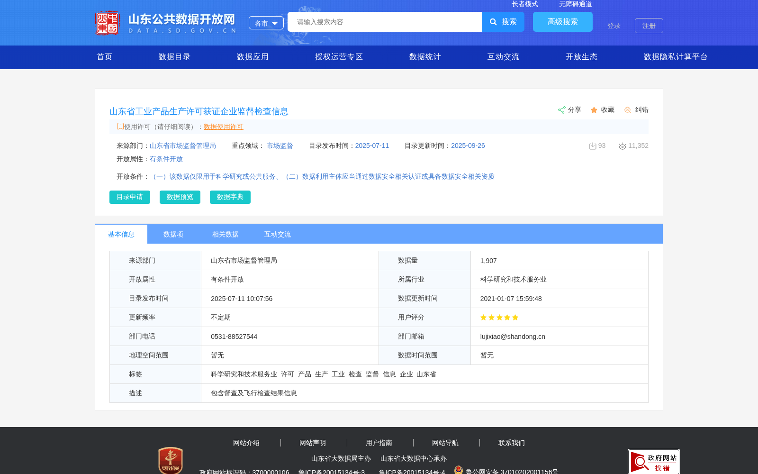Switch to the 相关数据 tab
The image size is (758, 474).
(226, 234)
